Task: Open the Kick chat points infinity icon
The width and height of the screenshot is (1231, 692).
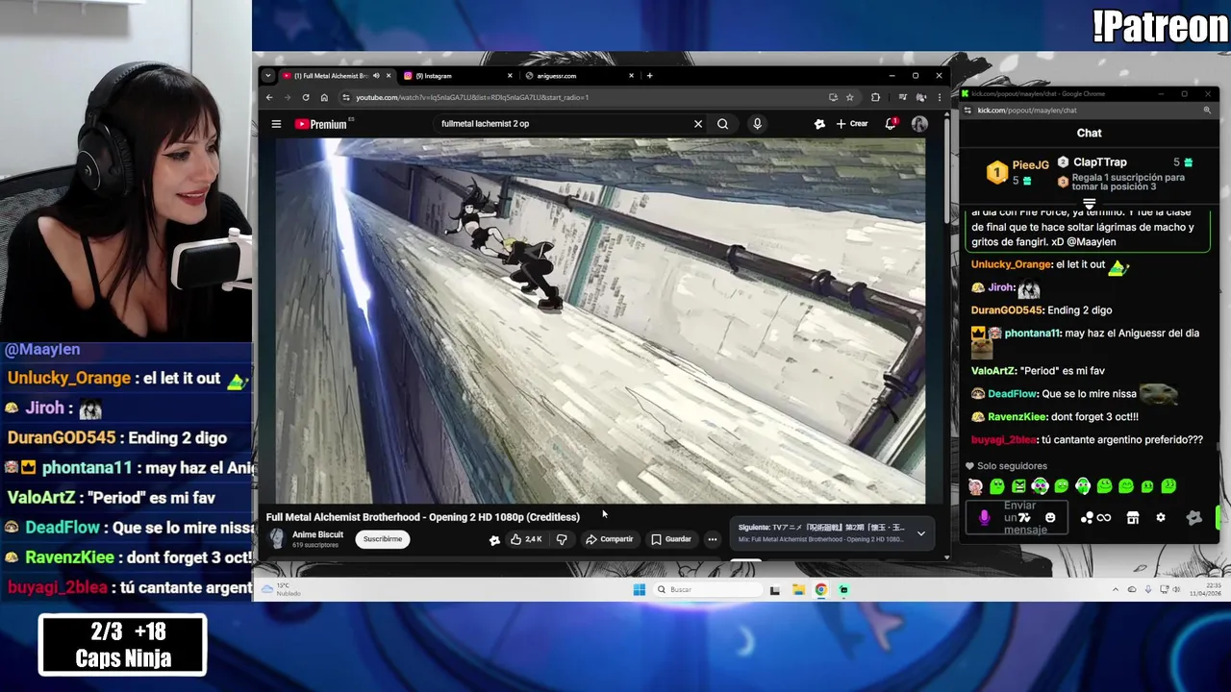Action: [1103, 517]
